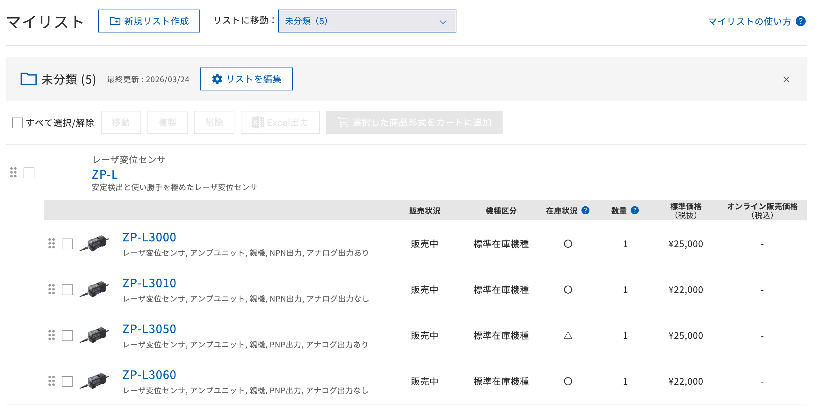Click the Excel出力 button
This screenshot has width=816, height=407.
[x=280, y=122]
